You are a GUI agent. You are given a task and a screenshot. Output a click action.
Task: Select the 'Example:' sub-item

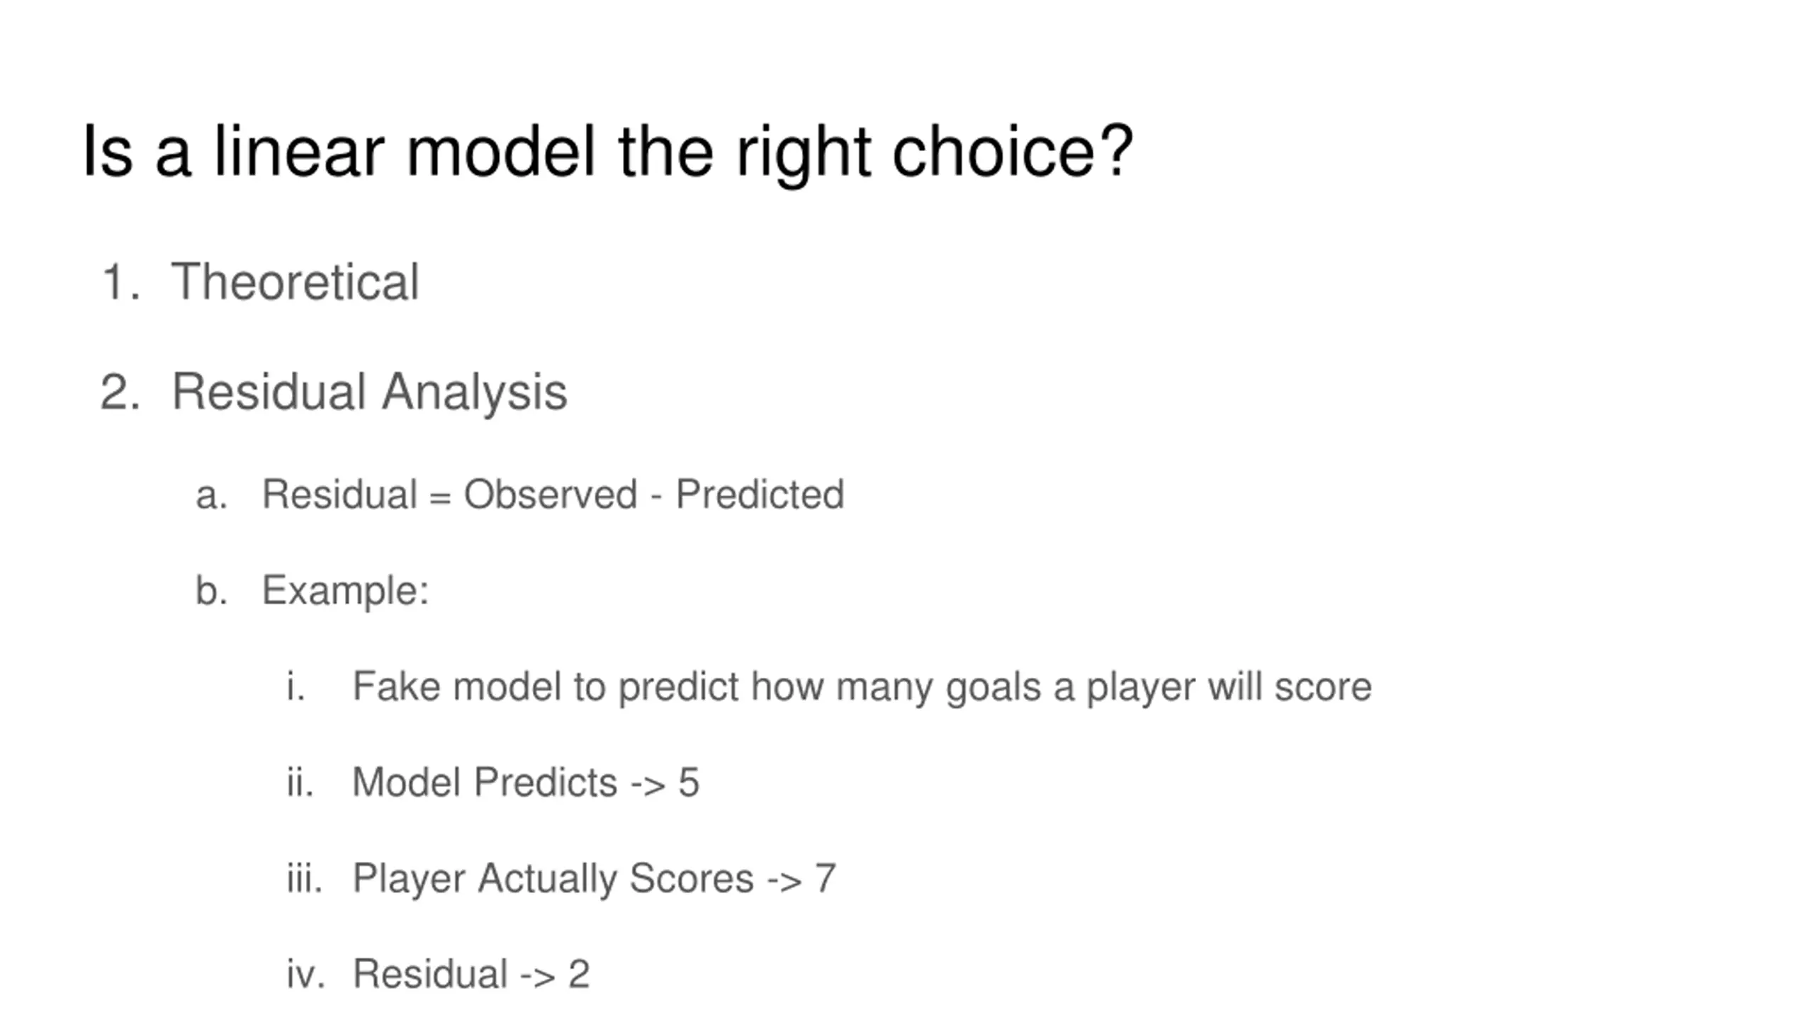pyautogui.click(x=346, y=591)
